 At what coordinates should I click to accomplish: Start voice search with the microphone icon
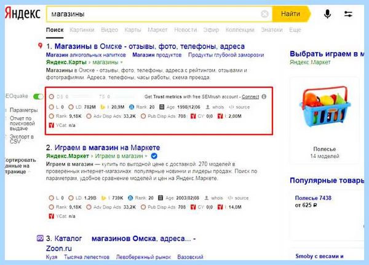[x=327, y=14]
